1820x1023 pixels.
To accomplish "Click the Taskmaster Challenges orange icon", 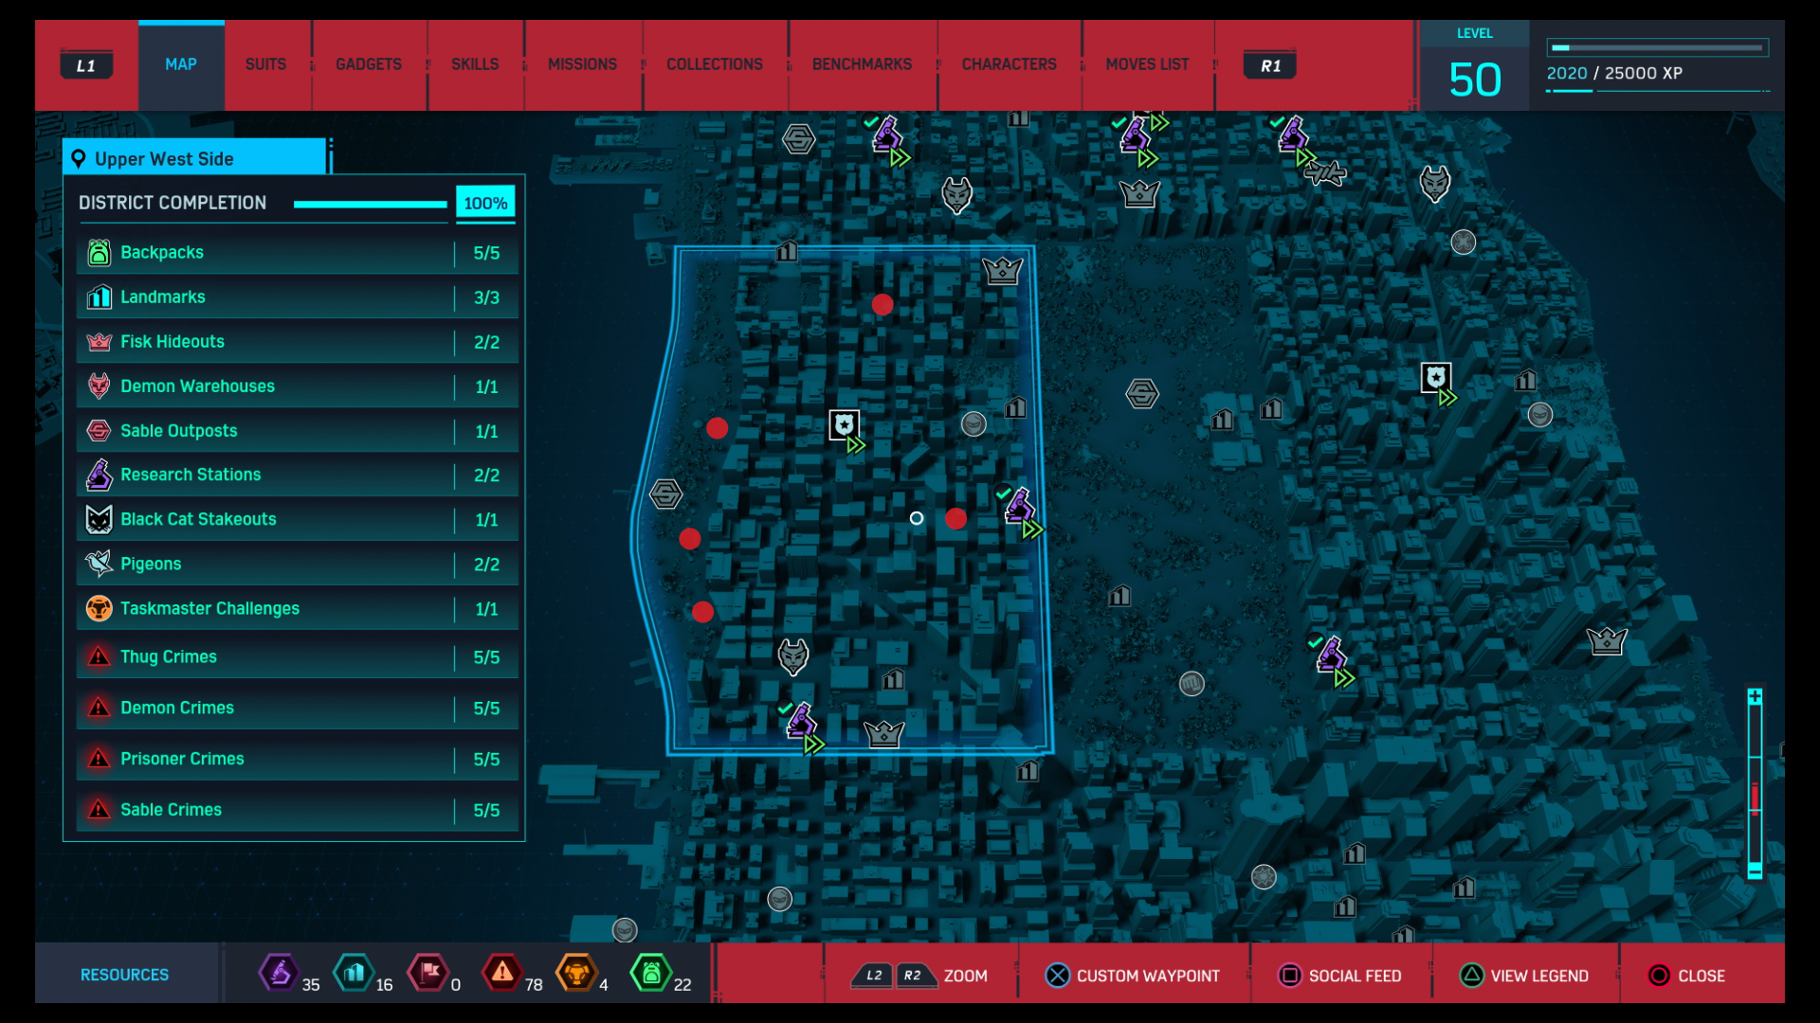I will click(99, 608).
